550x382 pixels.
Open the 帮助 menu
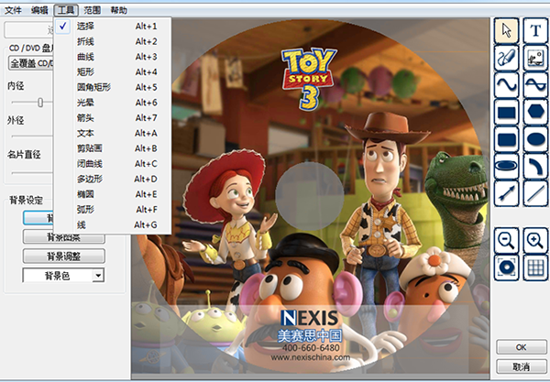click(118, 10)
